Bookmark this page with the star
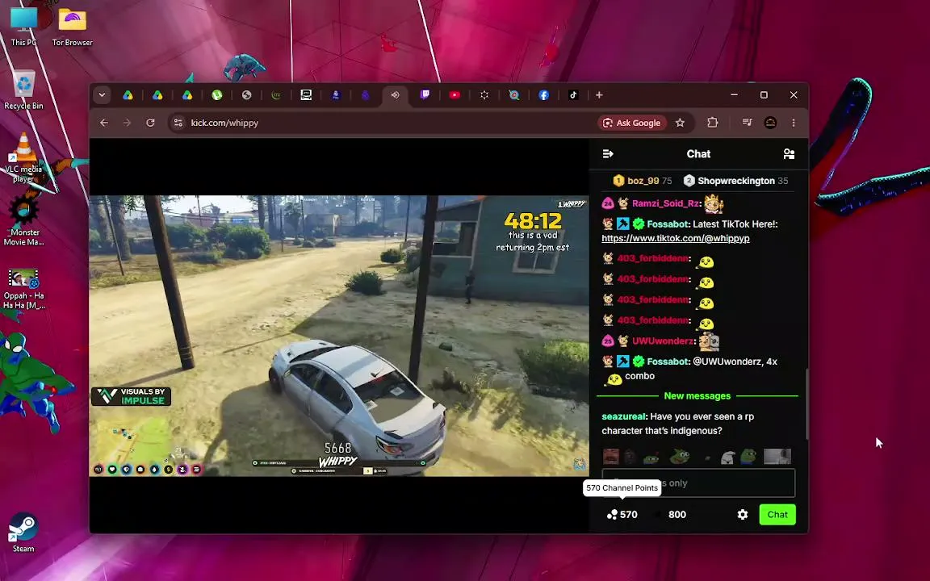 point(681,123)
